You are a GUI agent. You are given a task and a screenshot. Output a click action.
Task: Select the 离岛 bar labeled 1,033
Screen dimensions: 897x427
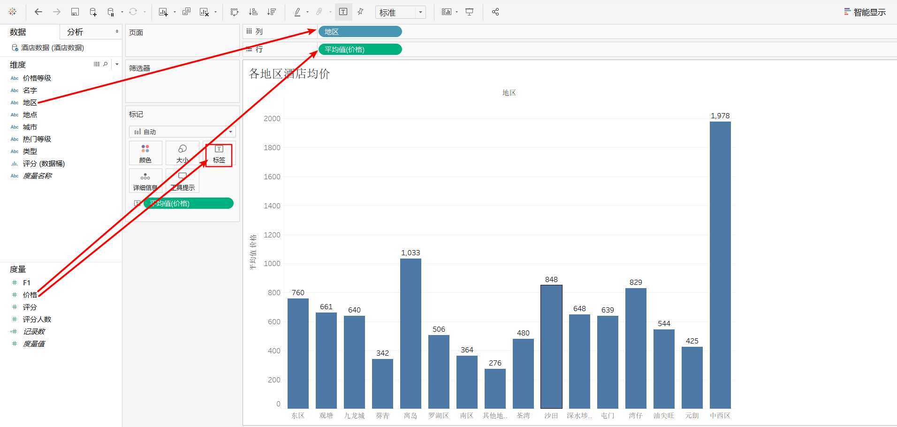coord(410,334)
